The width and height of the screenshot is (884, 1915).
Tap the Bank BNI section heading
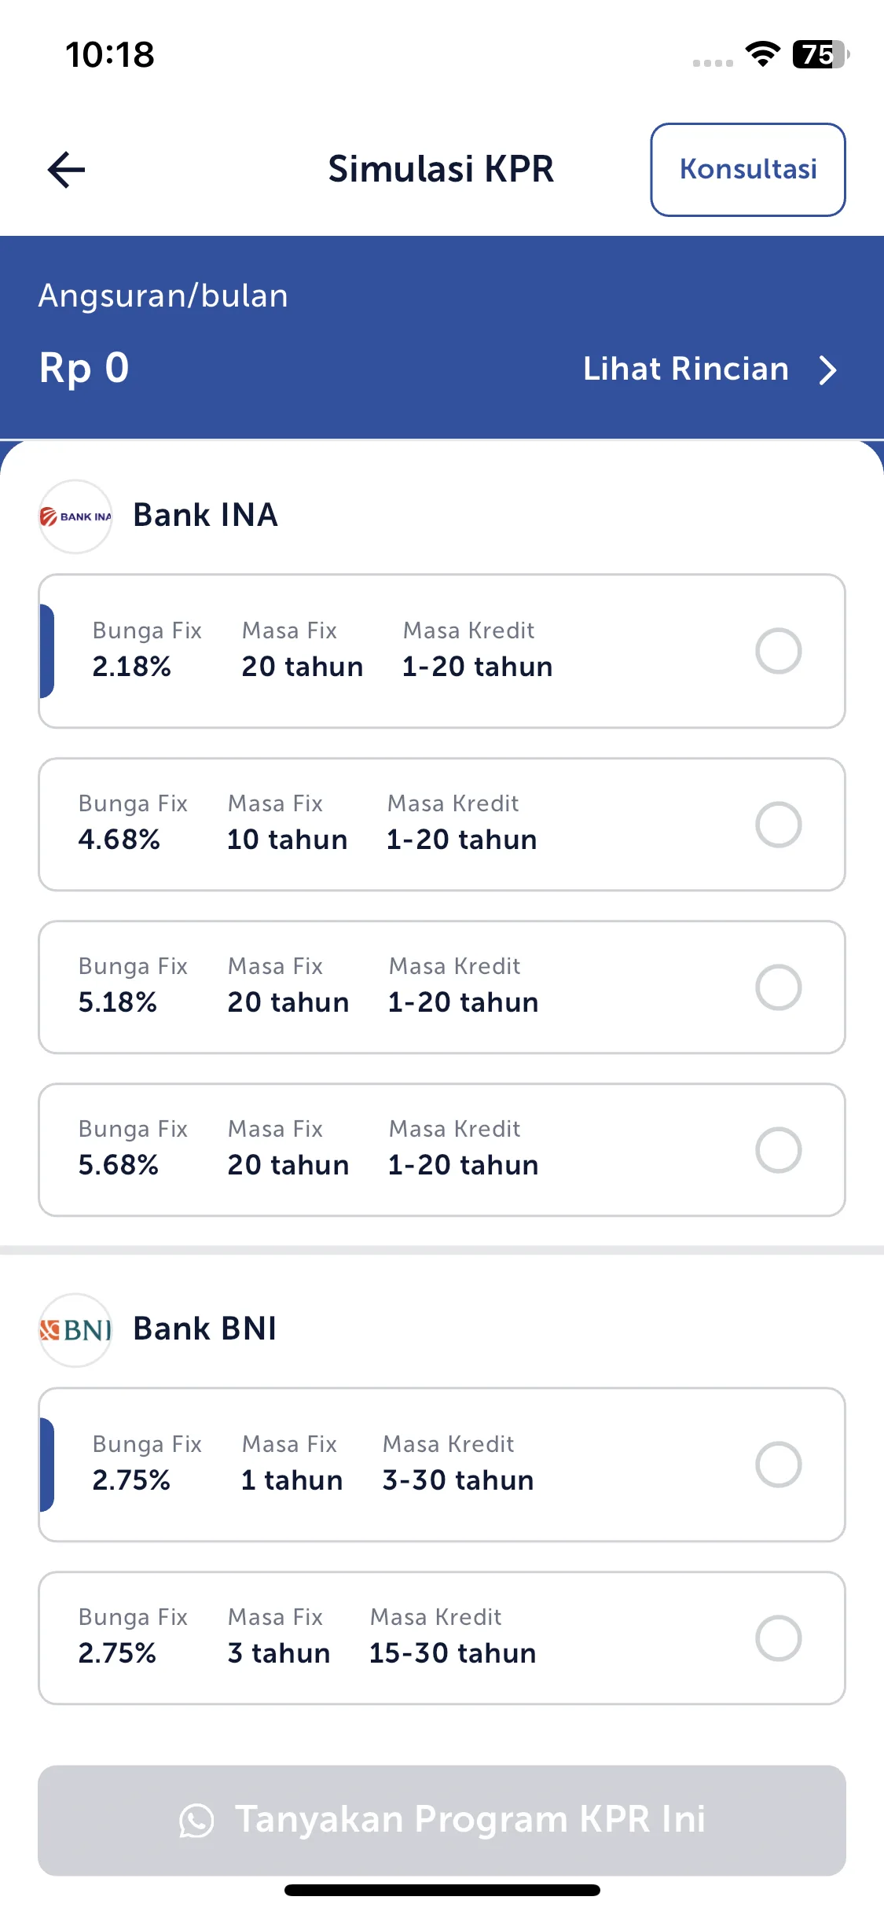pyautogui.click(x=205, y=1329)
